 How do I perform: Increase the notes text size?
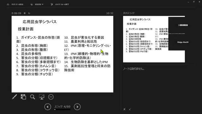click(124, 109)
